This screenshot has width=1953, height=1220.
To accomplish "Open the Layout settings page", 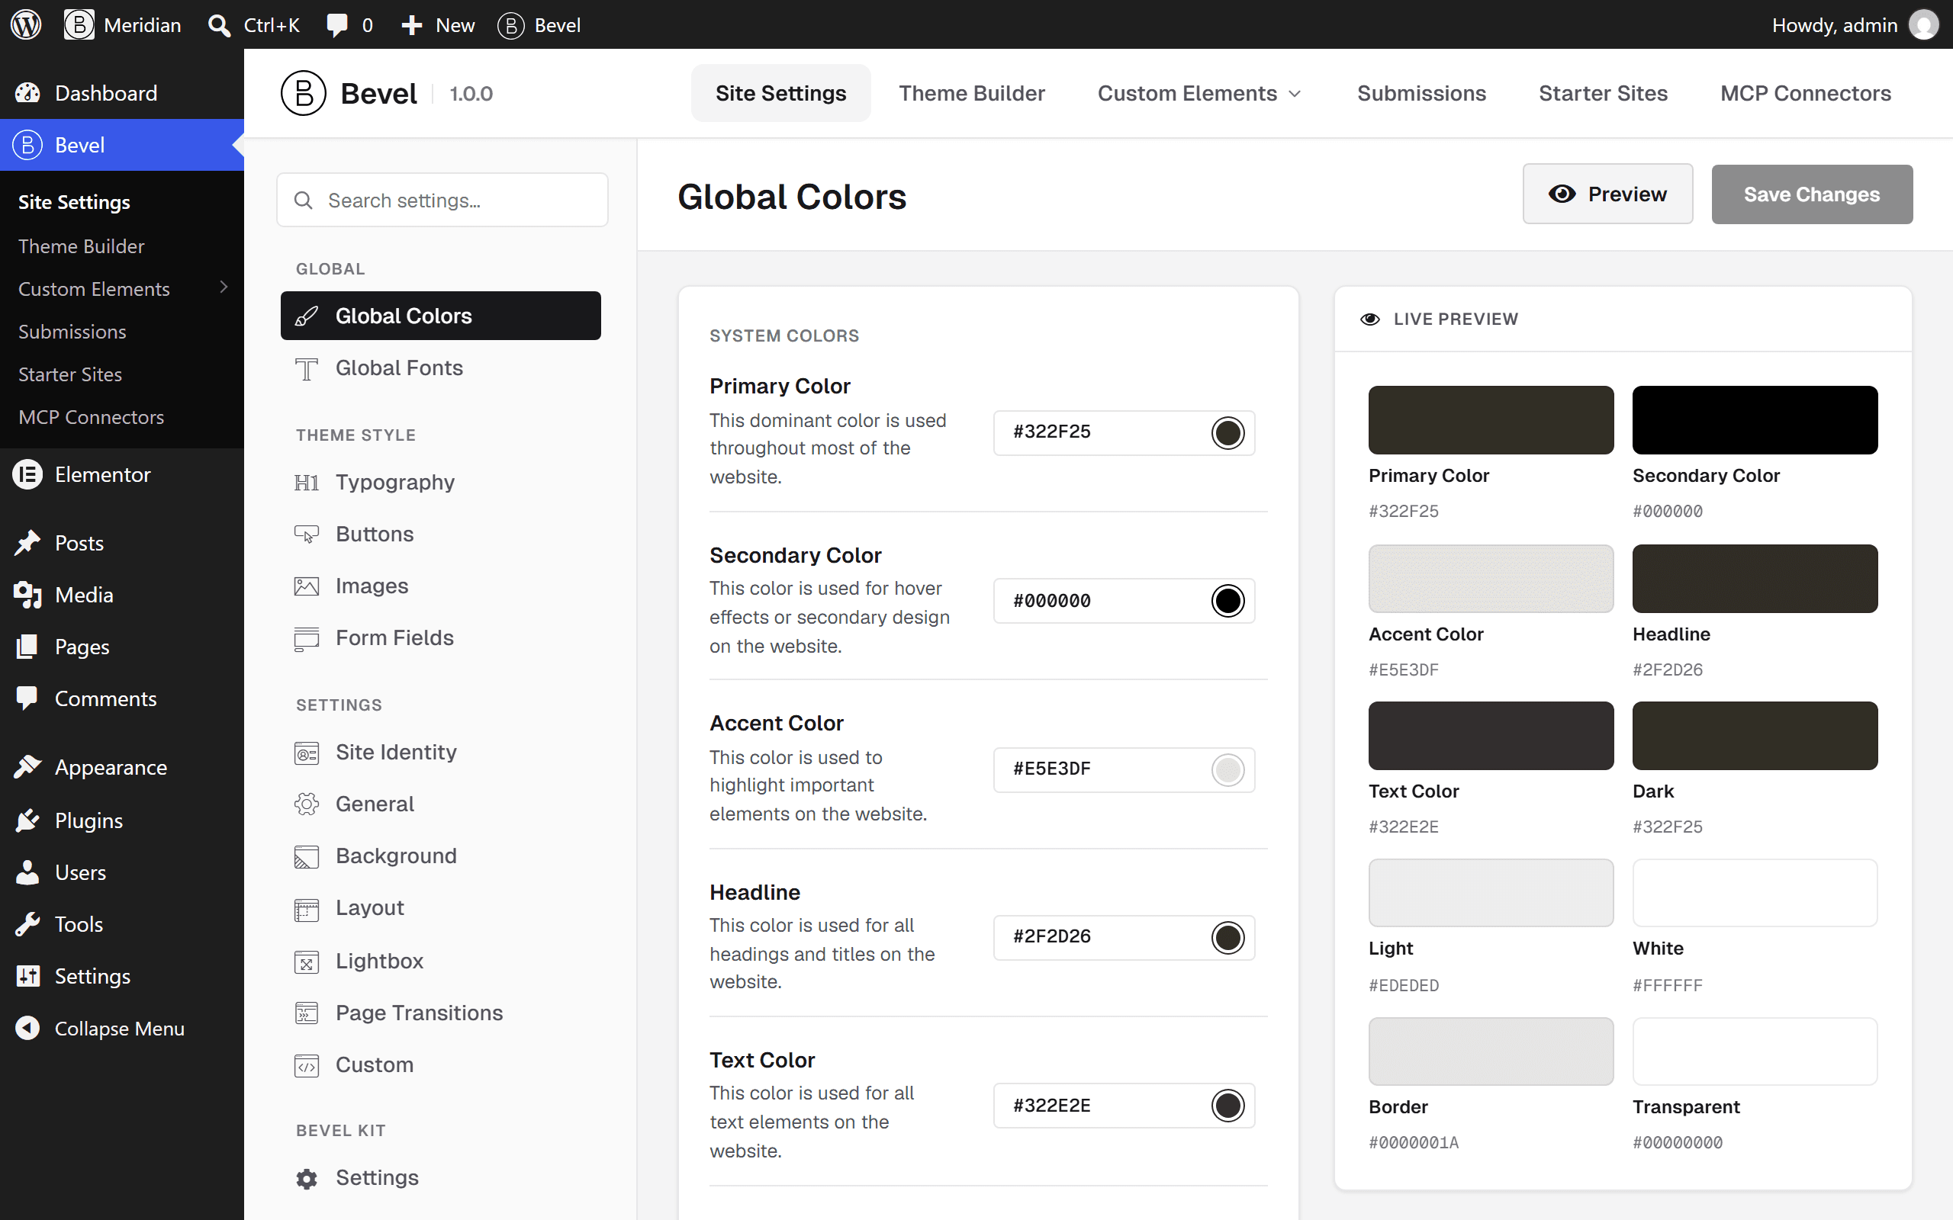I will coord(441,907).
